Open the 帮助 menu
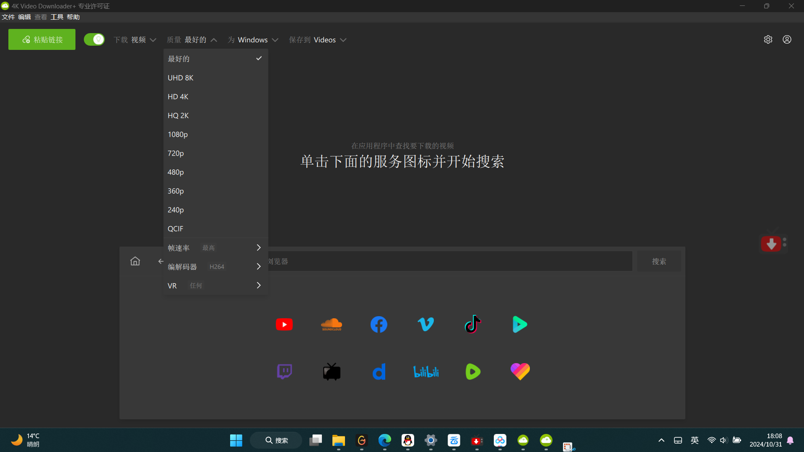804x452 pixels. 73,17
